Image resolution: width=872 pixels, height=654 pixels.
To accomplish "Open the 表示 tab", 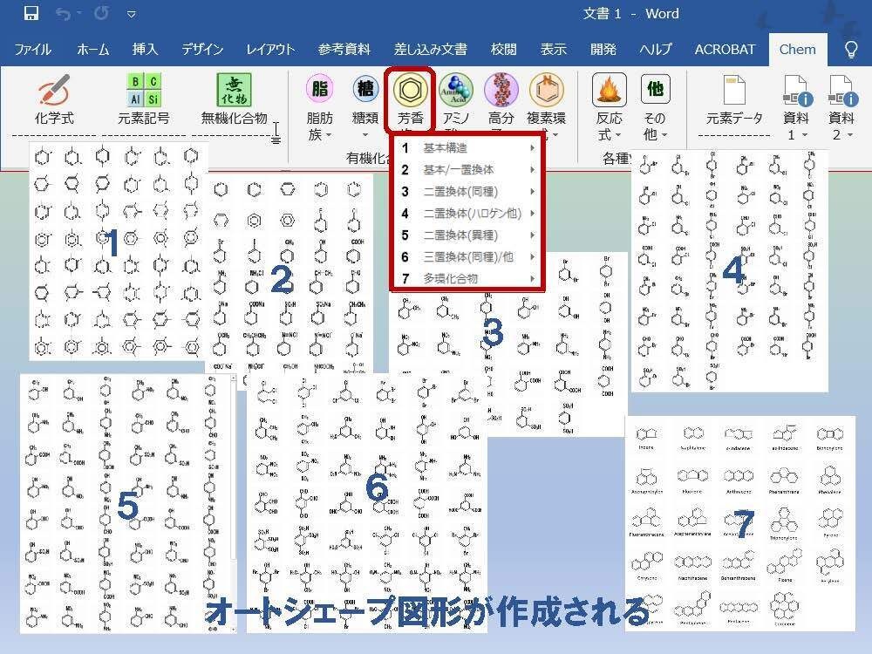I will [x=554, y=49].
